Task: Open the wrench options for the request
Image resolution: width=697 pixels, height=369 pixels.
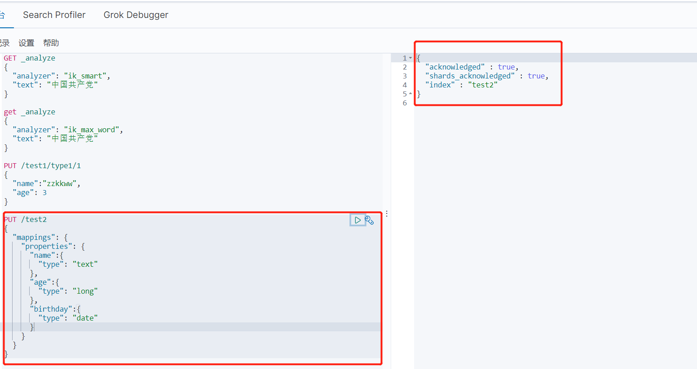Action: click(369, 220)
